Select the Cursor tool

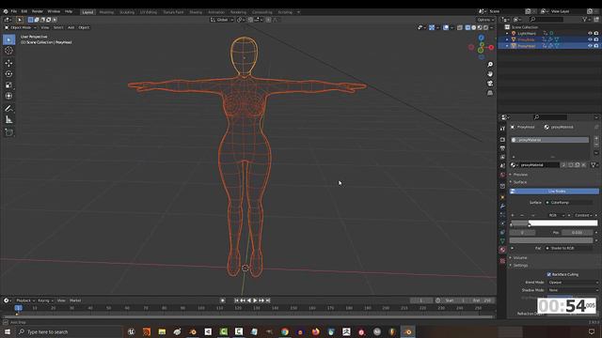tap(8, 51)
